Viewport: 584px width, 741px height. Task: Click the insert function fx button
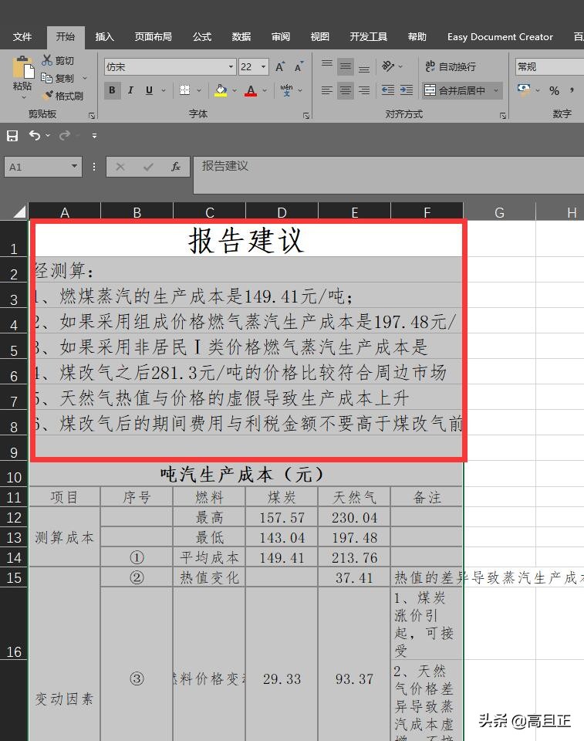pos(176,167)
